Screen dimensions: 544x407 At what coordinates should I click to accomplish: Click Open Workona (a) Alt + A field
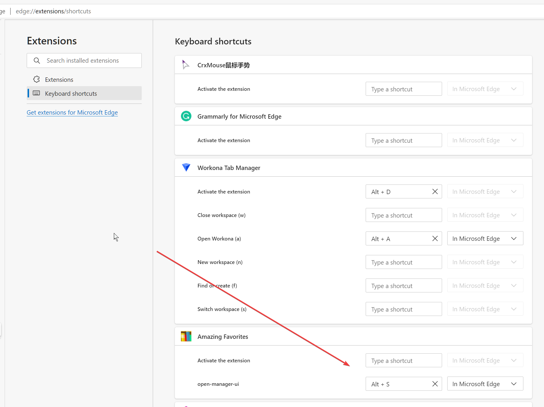[x=404, y=239]
